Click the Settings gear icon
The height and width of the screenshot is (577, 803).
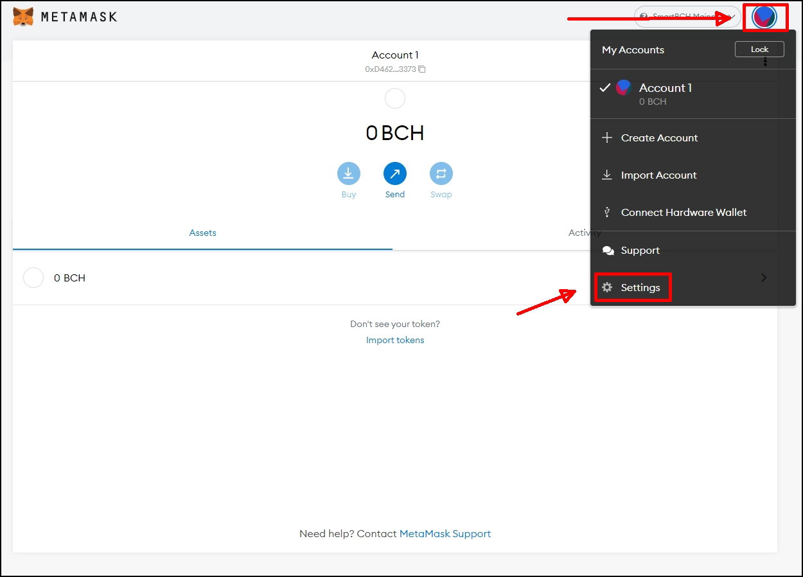(607, 287)
